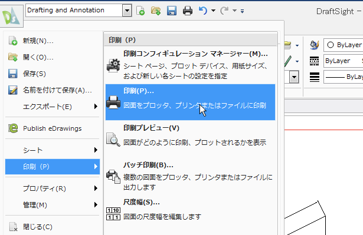Open the ByLayer line weight dropdown
The width and height of the screenshot is (363, 235).
pyautogui.click(x=343, y=77)
